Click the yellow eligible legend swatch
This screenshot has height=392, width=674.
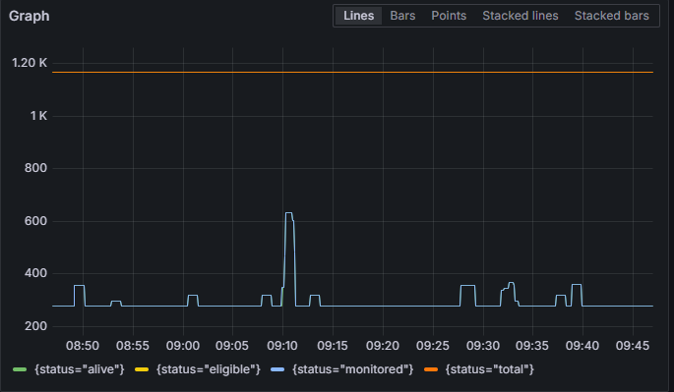click(142, 369)
